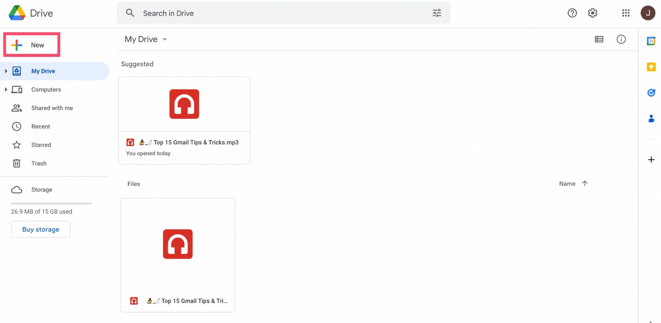Open the Google apps grid
The width and height of the screenshot is (661, 323).
pos(626,13)
